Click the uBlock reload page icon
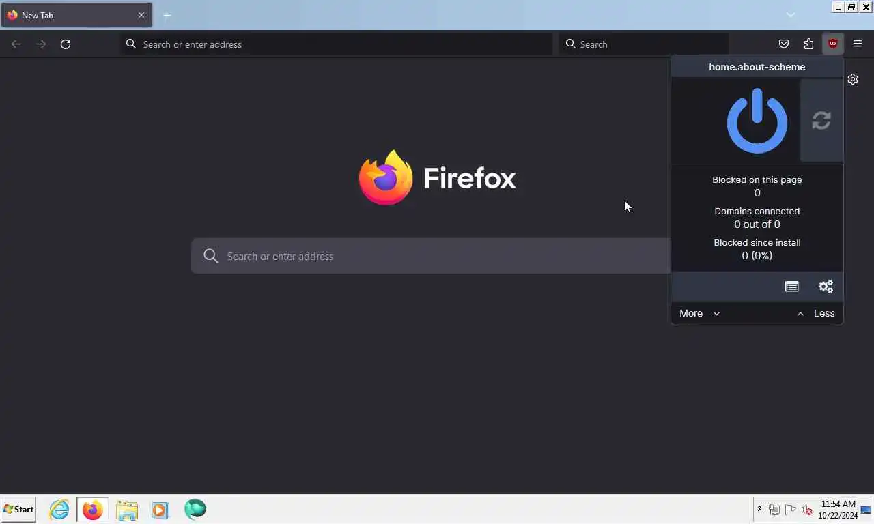 coord(821,121)
